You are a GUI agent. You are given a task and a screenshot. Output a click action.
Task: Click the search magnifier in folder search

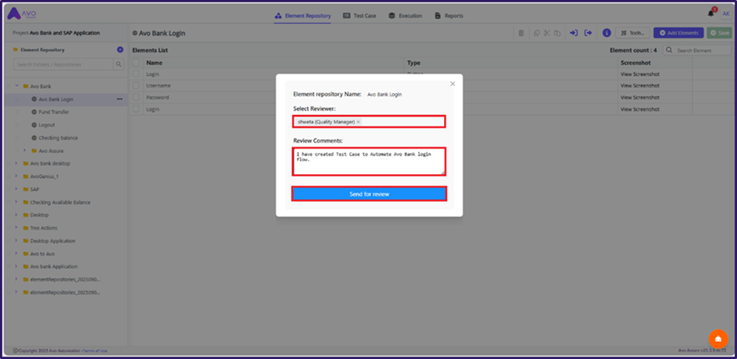point(119,64)
